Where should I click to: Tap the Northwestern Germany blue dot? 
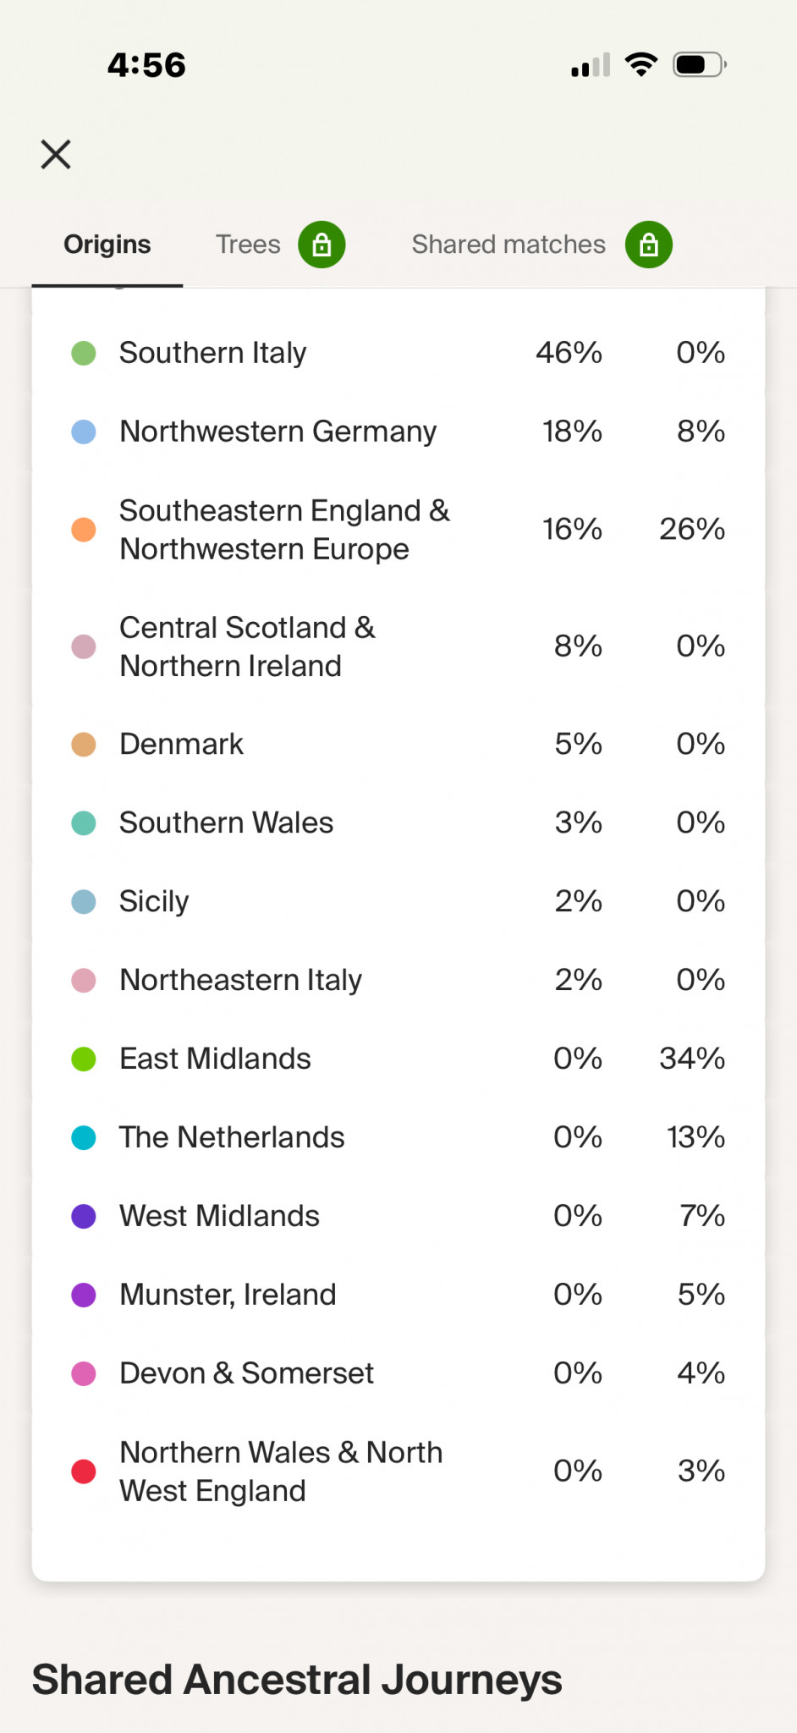84,432
